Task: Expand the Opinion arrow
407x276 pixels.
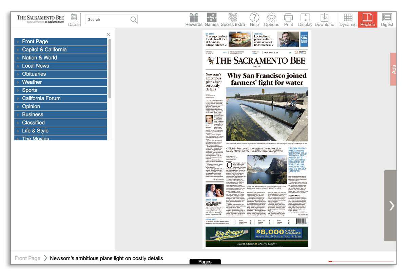Action: coord(18,107)
